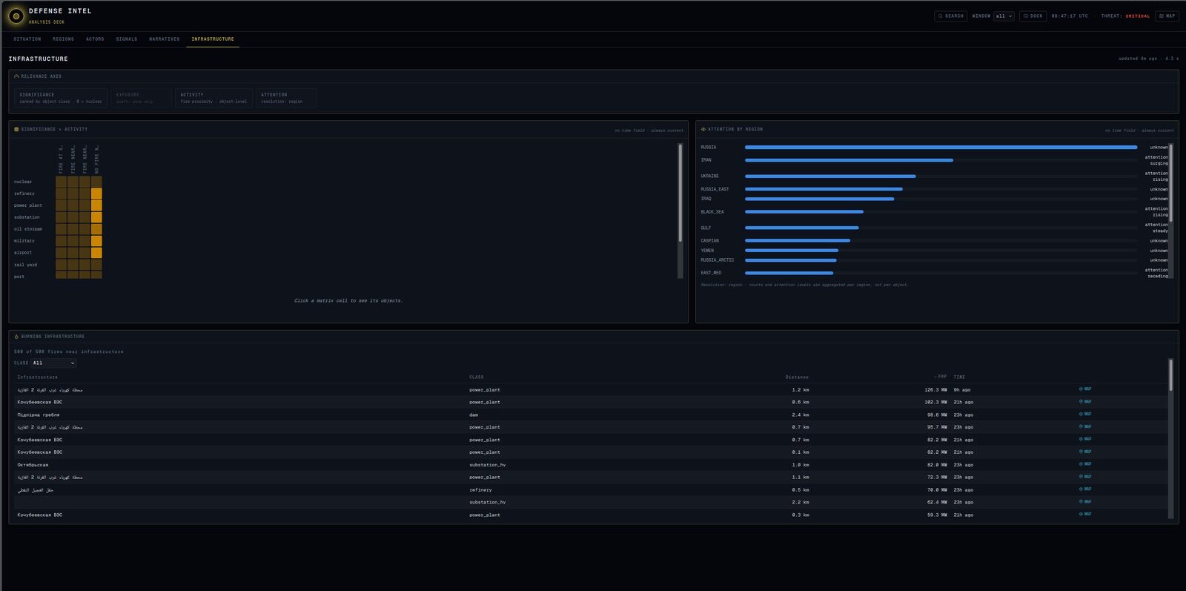1186x591 pixels.
Task: Click the oil storage row label
Action: coord(28,229)
